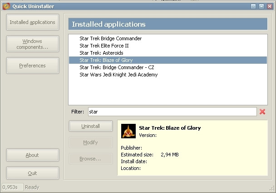Select Star Trek: Bridge Commander - CZ
This screenshot has width=276, height=193.
pyautogui.click(x=168, y=67)
